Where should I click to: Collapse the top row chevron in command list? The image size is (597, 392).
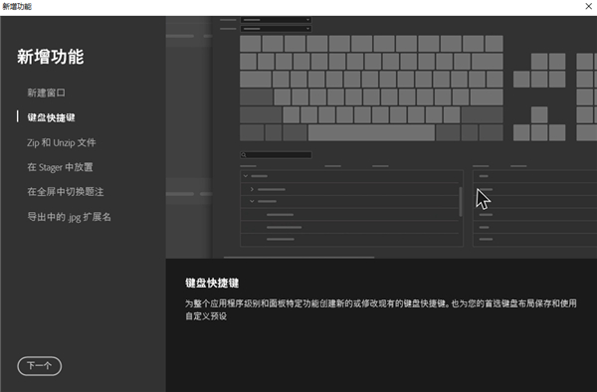pos(246,176)
